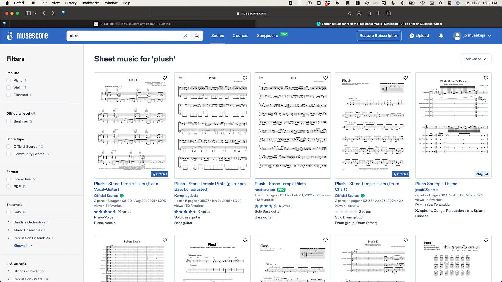Image resolution: width=502 pixels, height=282 pixels.
Task: Open macOS Control Center icon
Action: (449, 3)
